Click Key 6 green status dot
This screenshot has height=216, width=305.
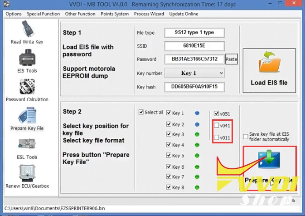(197, 167)
